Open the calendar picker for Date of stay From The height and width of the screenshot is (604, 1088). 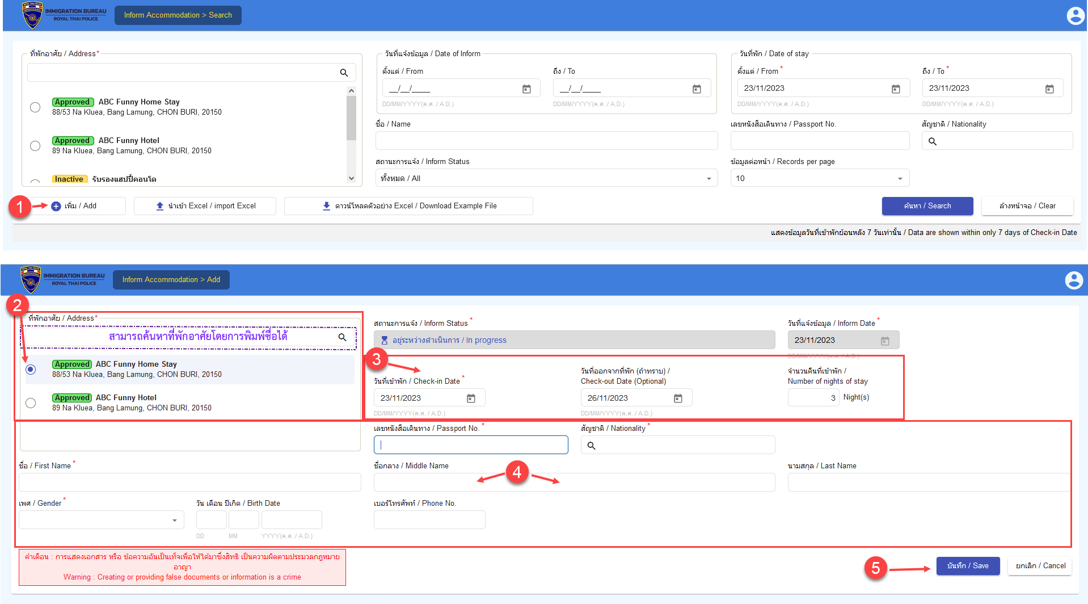pyautogui.click(x=896, y=88)
